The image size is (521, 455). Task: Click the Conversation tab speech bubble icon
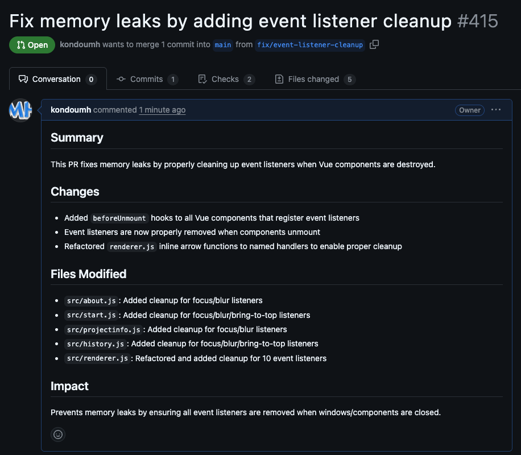pyautogui.click(x=23, y=79)
